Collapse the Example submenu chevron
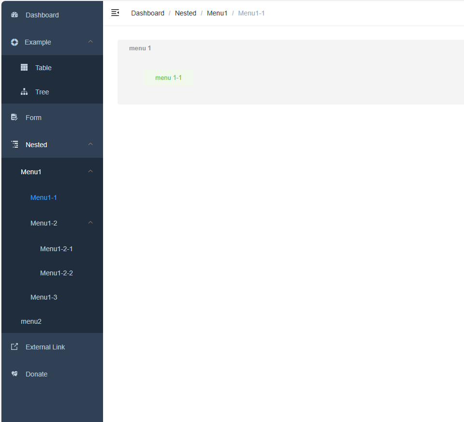Screen dimensions: 464x422 coord(90,42)
